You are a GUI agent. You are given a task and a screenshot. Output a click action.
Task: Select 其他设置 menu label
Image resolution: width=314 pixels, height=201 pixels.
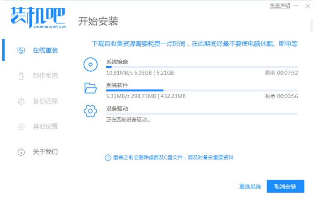pos(45,126)
